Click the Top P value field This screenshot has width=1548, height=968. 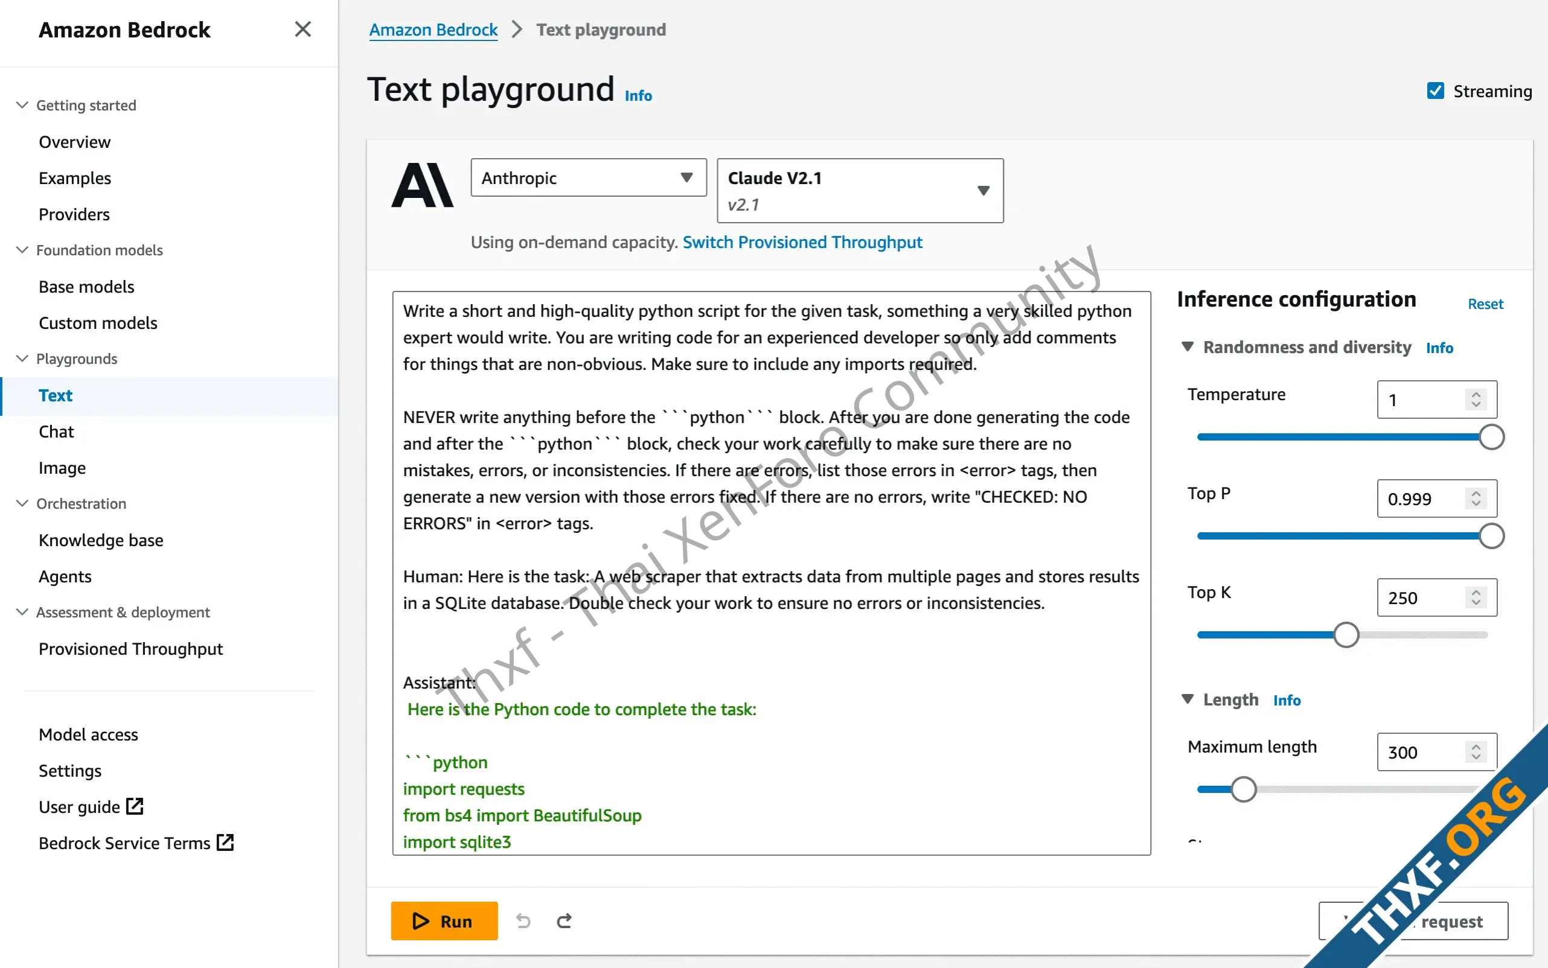click(x=1437, y=498)
